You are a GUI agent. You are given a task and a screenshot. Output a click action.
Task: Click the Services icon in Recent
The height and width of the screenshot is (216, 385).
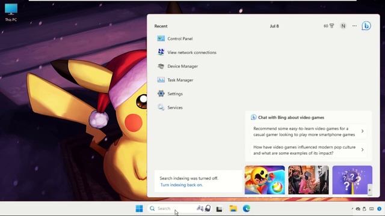161,107
